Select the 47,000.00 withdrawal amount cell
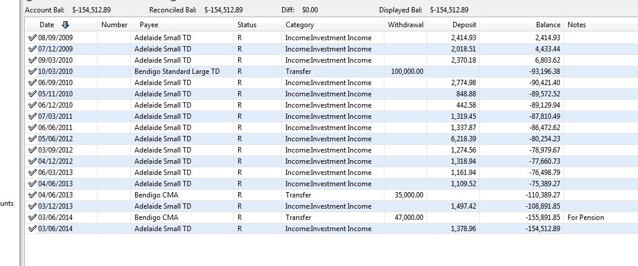 click(x=407, y=218)
